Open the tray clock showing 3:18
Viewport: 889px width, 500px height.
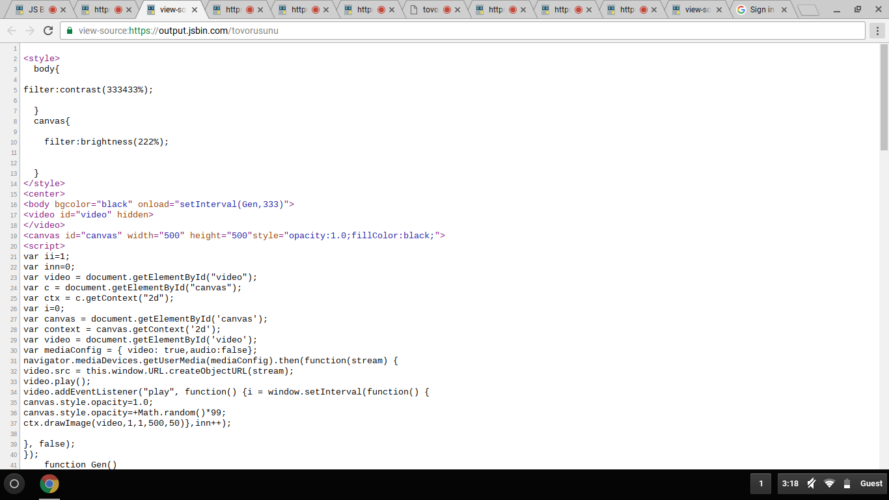(790, 483)
